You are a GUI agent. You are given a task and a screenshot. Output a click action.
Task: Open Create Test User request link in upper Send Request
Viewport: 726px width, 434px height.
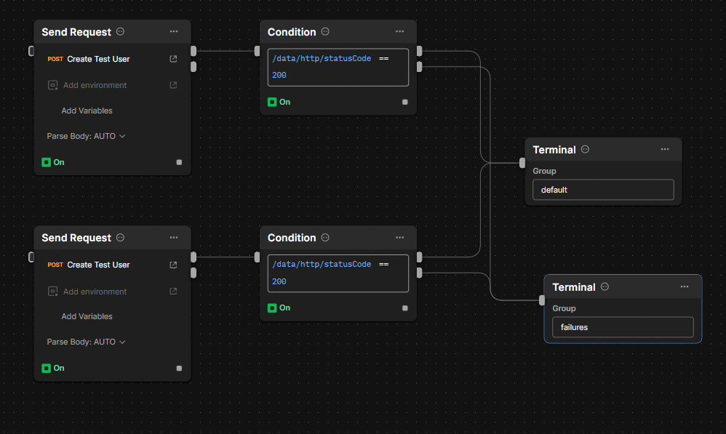pos(173,59)
